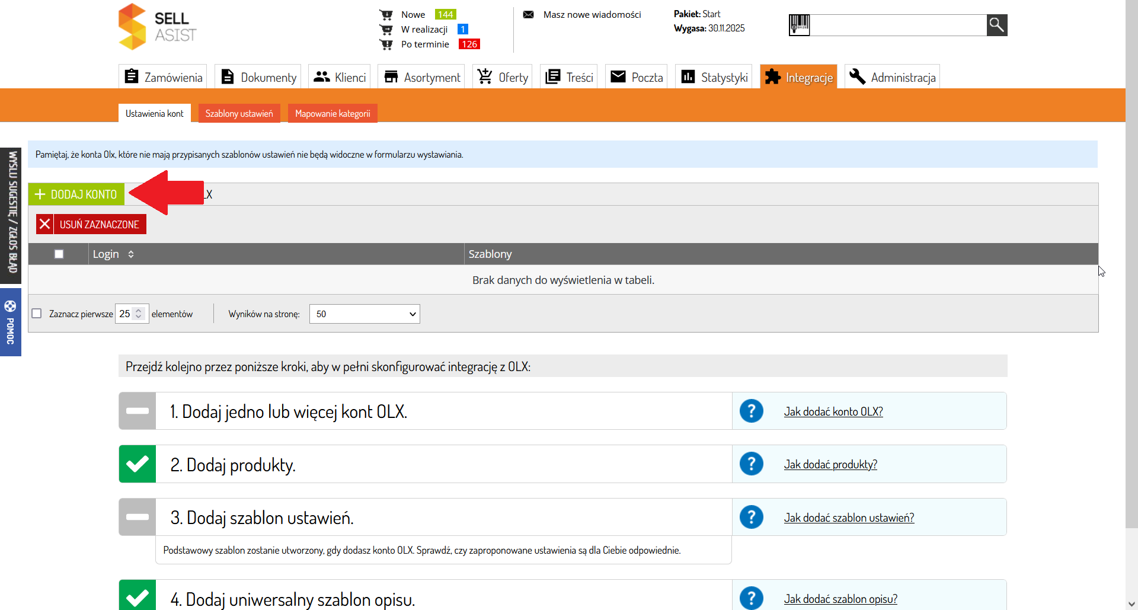This screenshot has width=1138, height=610.
Task: Click the up arrow on the elements stepper
Action: (x=139, y=309)
